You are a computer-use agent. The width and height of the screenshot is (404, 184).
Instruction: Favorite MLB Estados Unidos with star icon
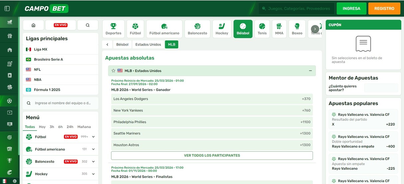113,71
